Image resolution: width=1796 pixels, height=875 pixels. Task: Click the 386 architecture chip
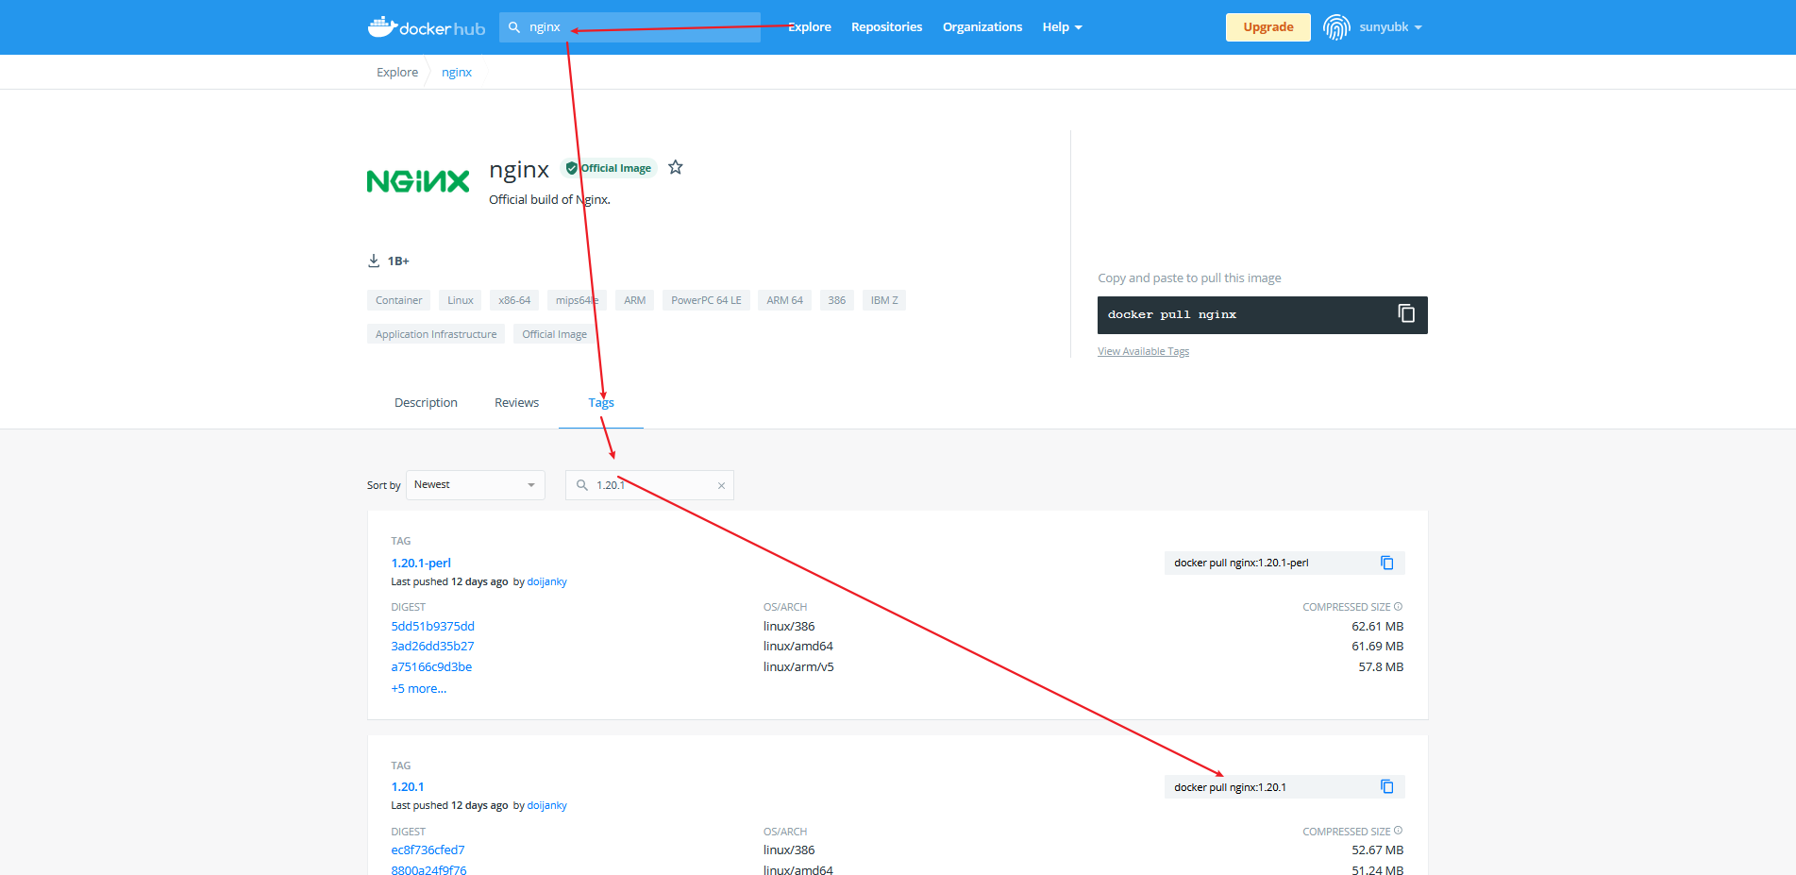[837, 300]
